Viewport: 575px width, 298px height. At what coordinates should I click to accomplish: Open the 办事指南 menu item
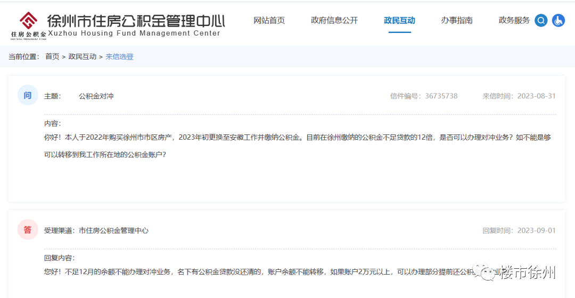[457, 21]
